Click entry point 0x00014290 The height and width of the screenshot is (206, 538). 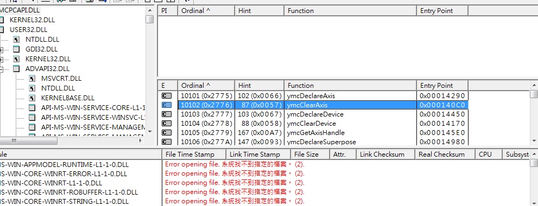click(x=442, y=95)
